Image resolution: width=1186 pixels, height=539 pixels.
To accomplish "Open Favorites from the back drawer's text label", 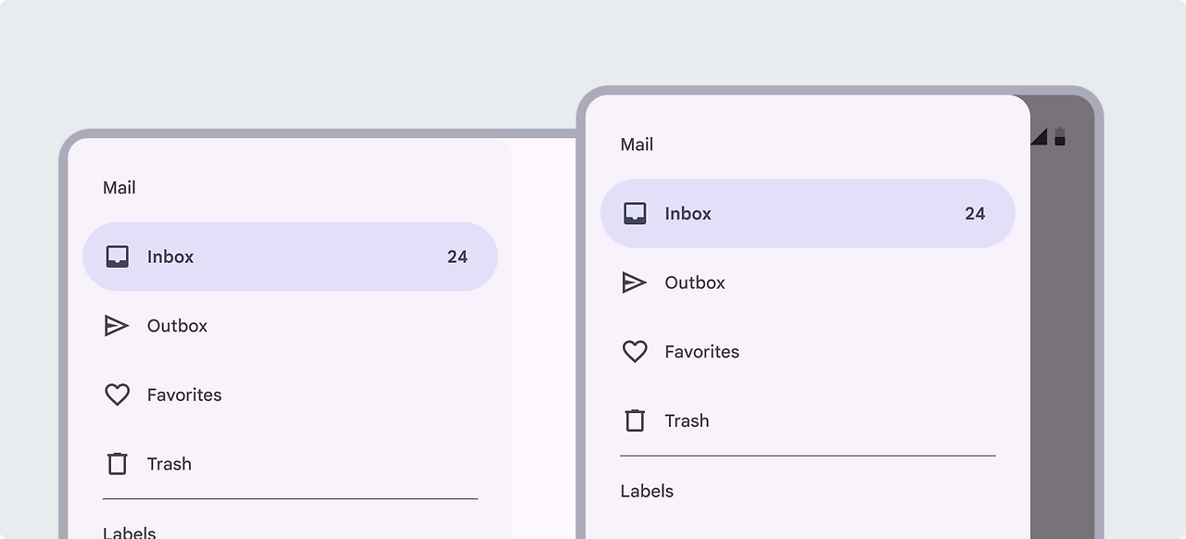I will [x=184, y=395].
